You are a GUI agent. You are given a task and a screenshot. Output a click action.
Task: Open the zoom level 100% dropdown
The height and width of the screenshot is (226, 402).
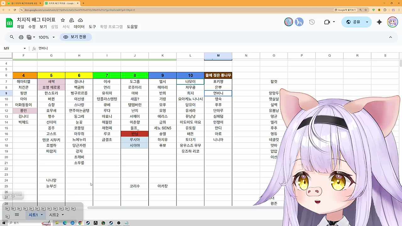tap(46, 37)
